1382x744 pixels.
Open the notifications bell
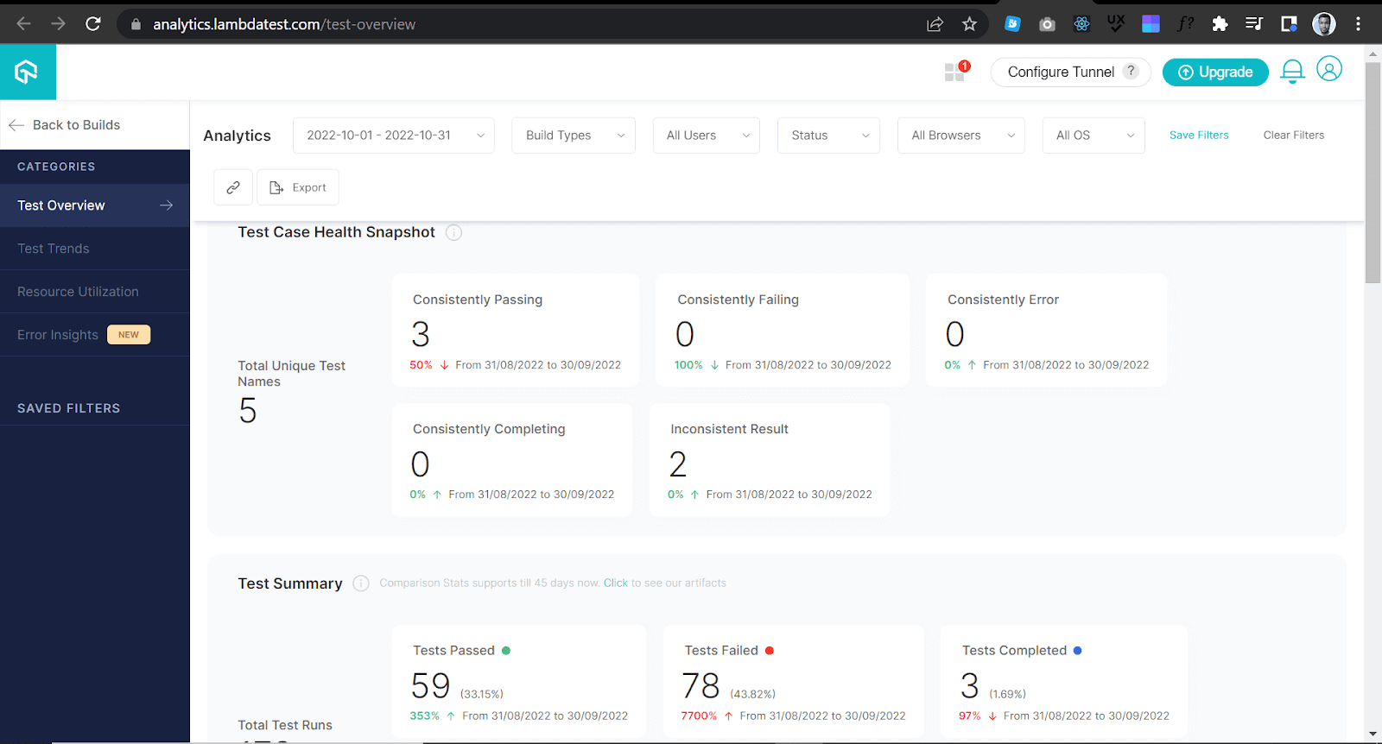[1292, 72]
